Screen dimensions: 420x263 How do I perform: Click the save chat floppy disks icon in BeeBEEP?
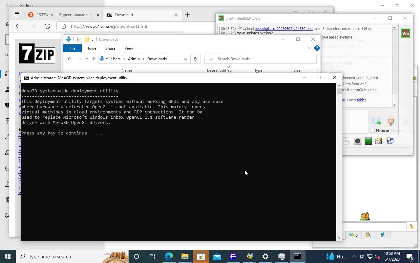pyautogui.click(x=390, y=141)
